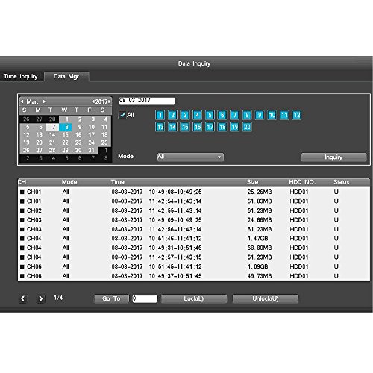Toggle channel 20 selection box
Screen dimensions: 373x373
pyautogui.click(x=247, y=127)
